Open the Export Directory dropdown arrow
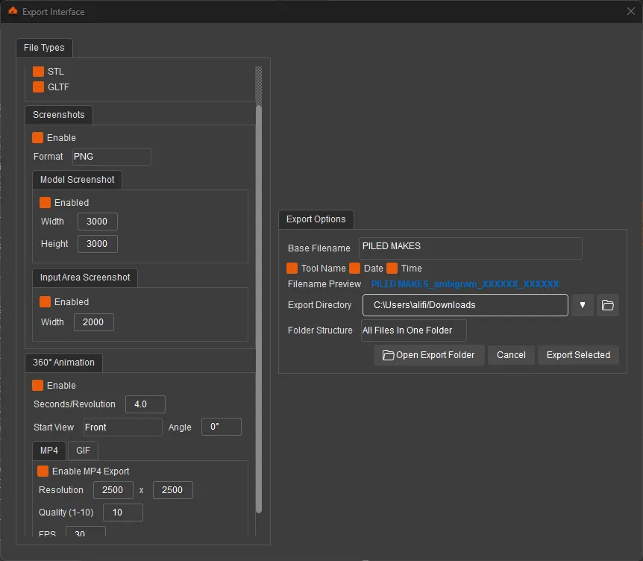 point(583,305)
